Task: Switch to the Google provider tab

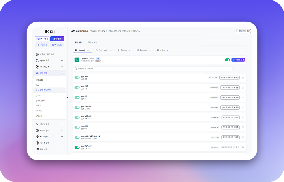Action: click(x=124, y=50)
